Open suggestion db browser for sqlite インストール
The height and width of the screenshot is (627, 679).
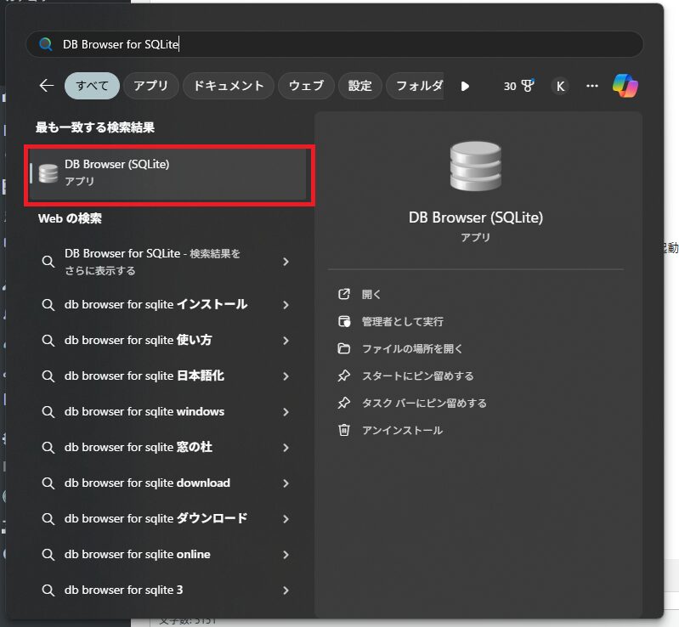coord(169,305)
